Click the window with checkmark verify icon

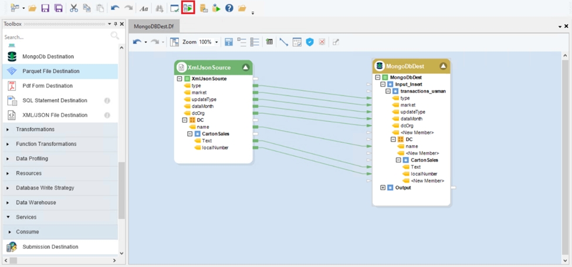point(175,8)
